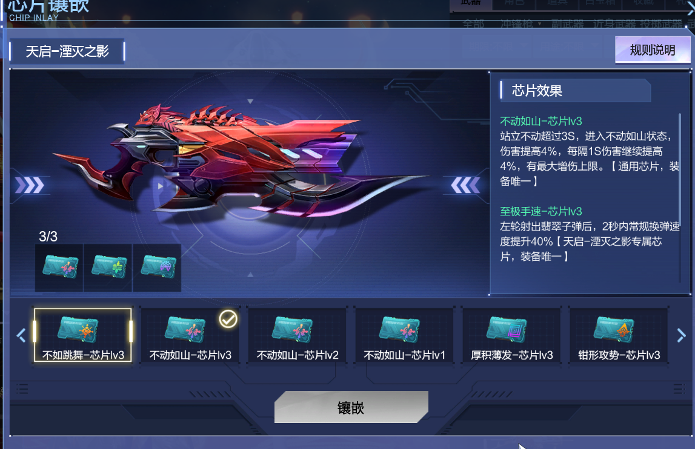Click the weapon rotation chevrons on the left side
This screenshot has width=695, height=449.
click(30, 185)
